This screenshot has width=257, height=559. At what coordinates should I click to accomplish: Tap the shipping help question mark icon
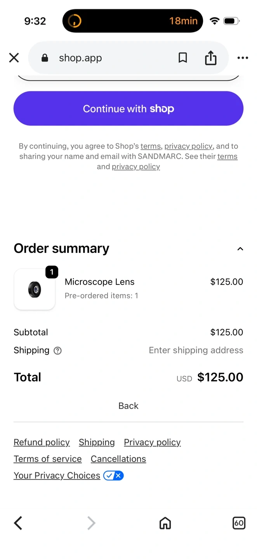coord(58,351)
